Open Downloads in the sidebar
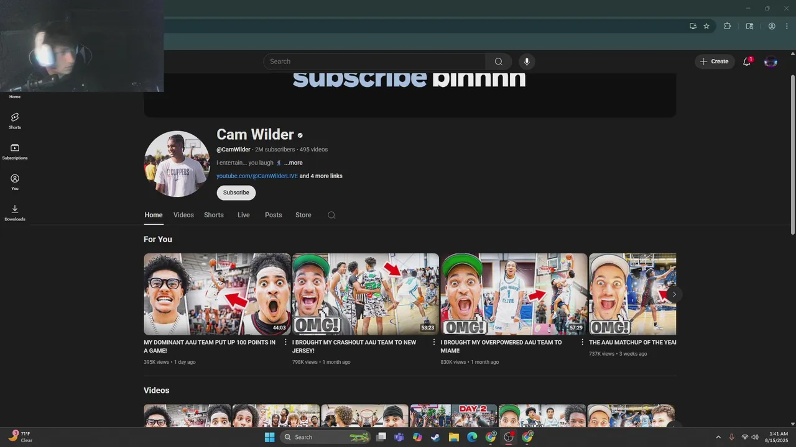This screenshot has height=447, width=796. pyautogui.click(x=15, y=213)
